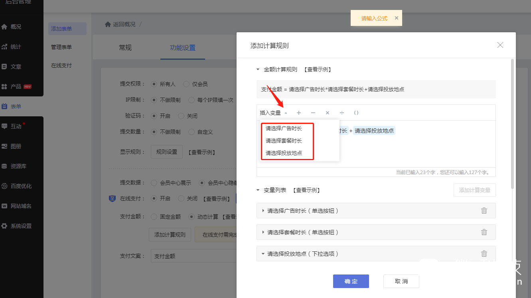The image size is (531, 298).
Task: Insert the division operator symbol
Action: (342, 113)
